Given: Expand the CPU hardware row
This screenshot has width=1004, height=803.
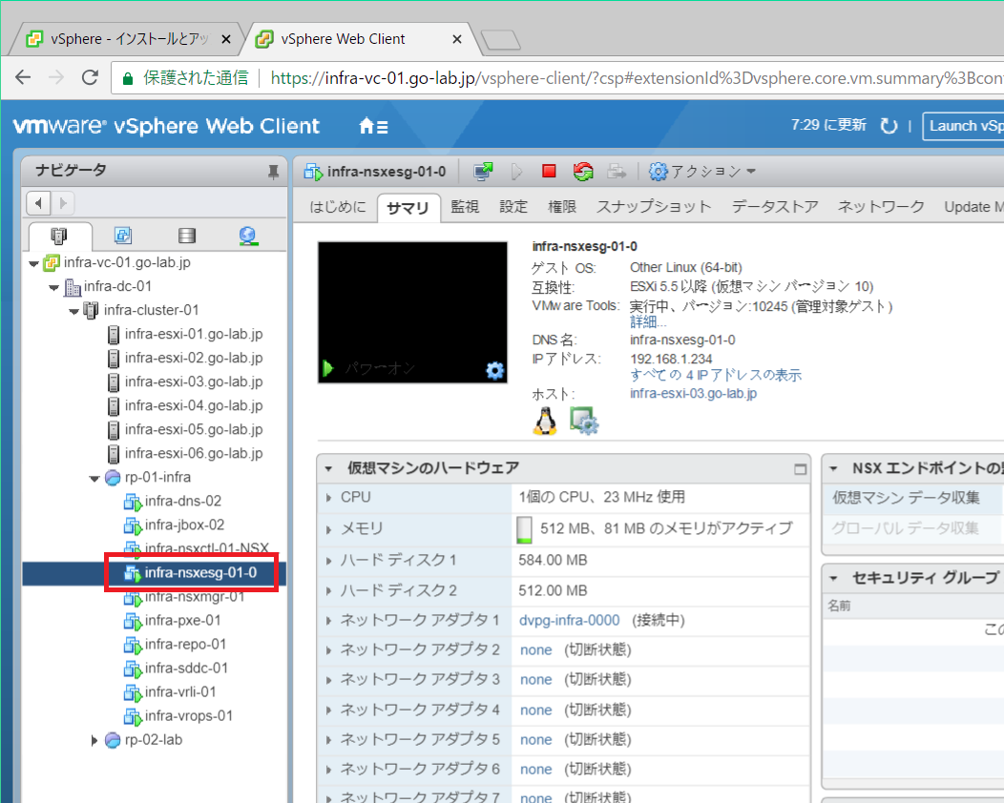Looking at the screenshot, I should [328, 498].
